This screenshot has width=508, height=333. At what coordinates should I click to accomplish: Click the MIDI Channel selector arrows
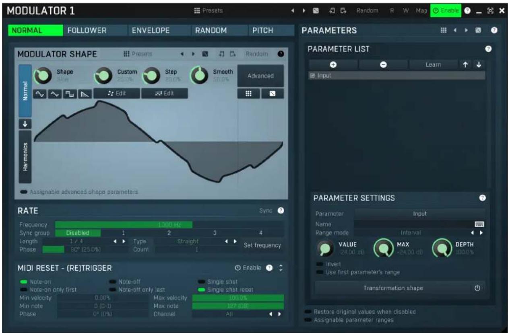275,314
